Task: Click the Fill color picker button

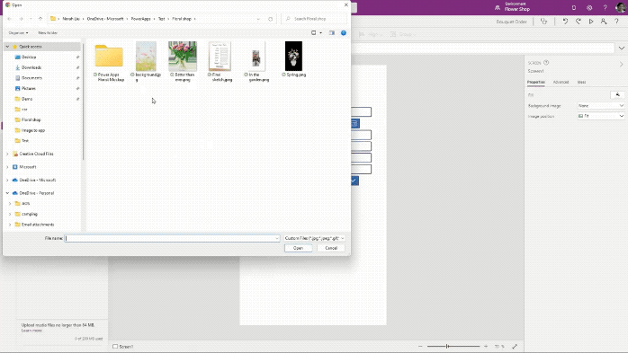Action: (617, 94)
